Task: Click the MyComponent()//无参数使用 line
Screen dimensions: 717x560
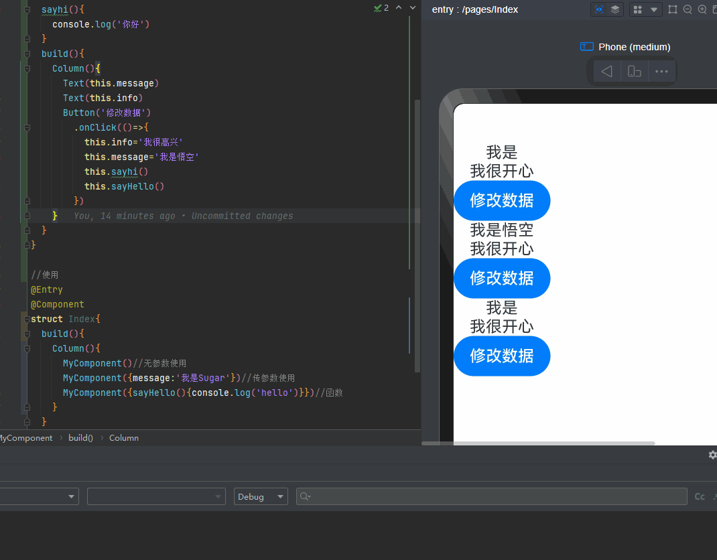Action: (125, 363)
